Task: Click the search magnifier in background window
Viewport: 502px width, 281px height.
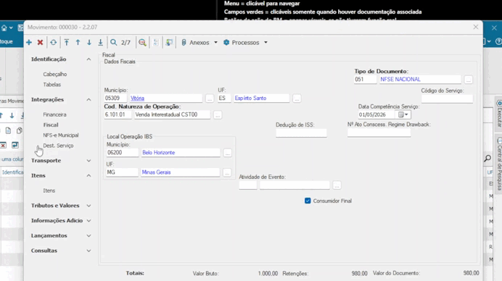Action: 487,158
